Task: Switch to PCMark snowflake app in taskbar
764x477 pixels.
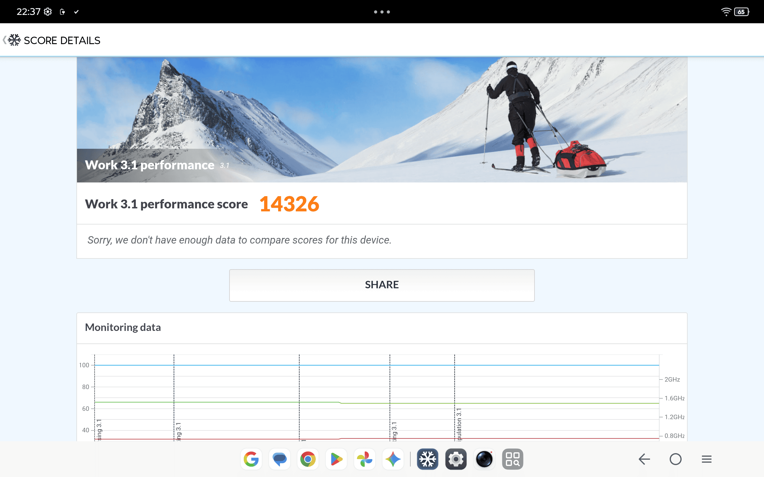Action: pos(427,459)
